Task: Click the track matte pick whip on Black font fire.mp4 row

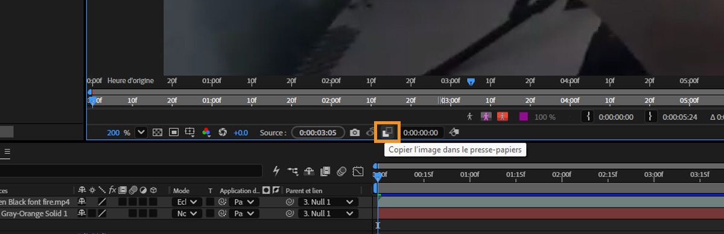Action: [x=222, y=202]
